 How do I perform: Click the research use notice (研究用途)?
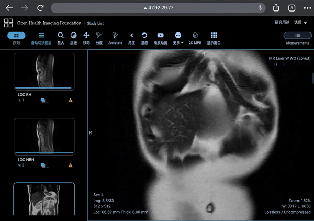tap(282, 23)
